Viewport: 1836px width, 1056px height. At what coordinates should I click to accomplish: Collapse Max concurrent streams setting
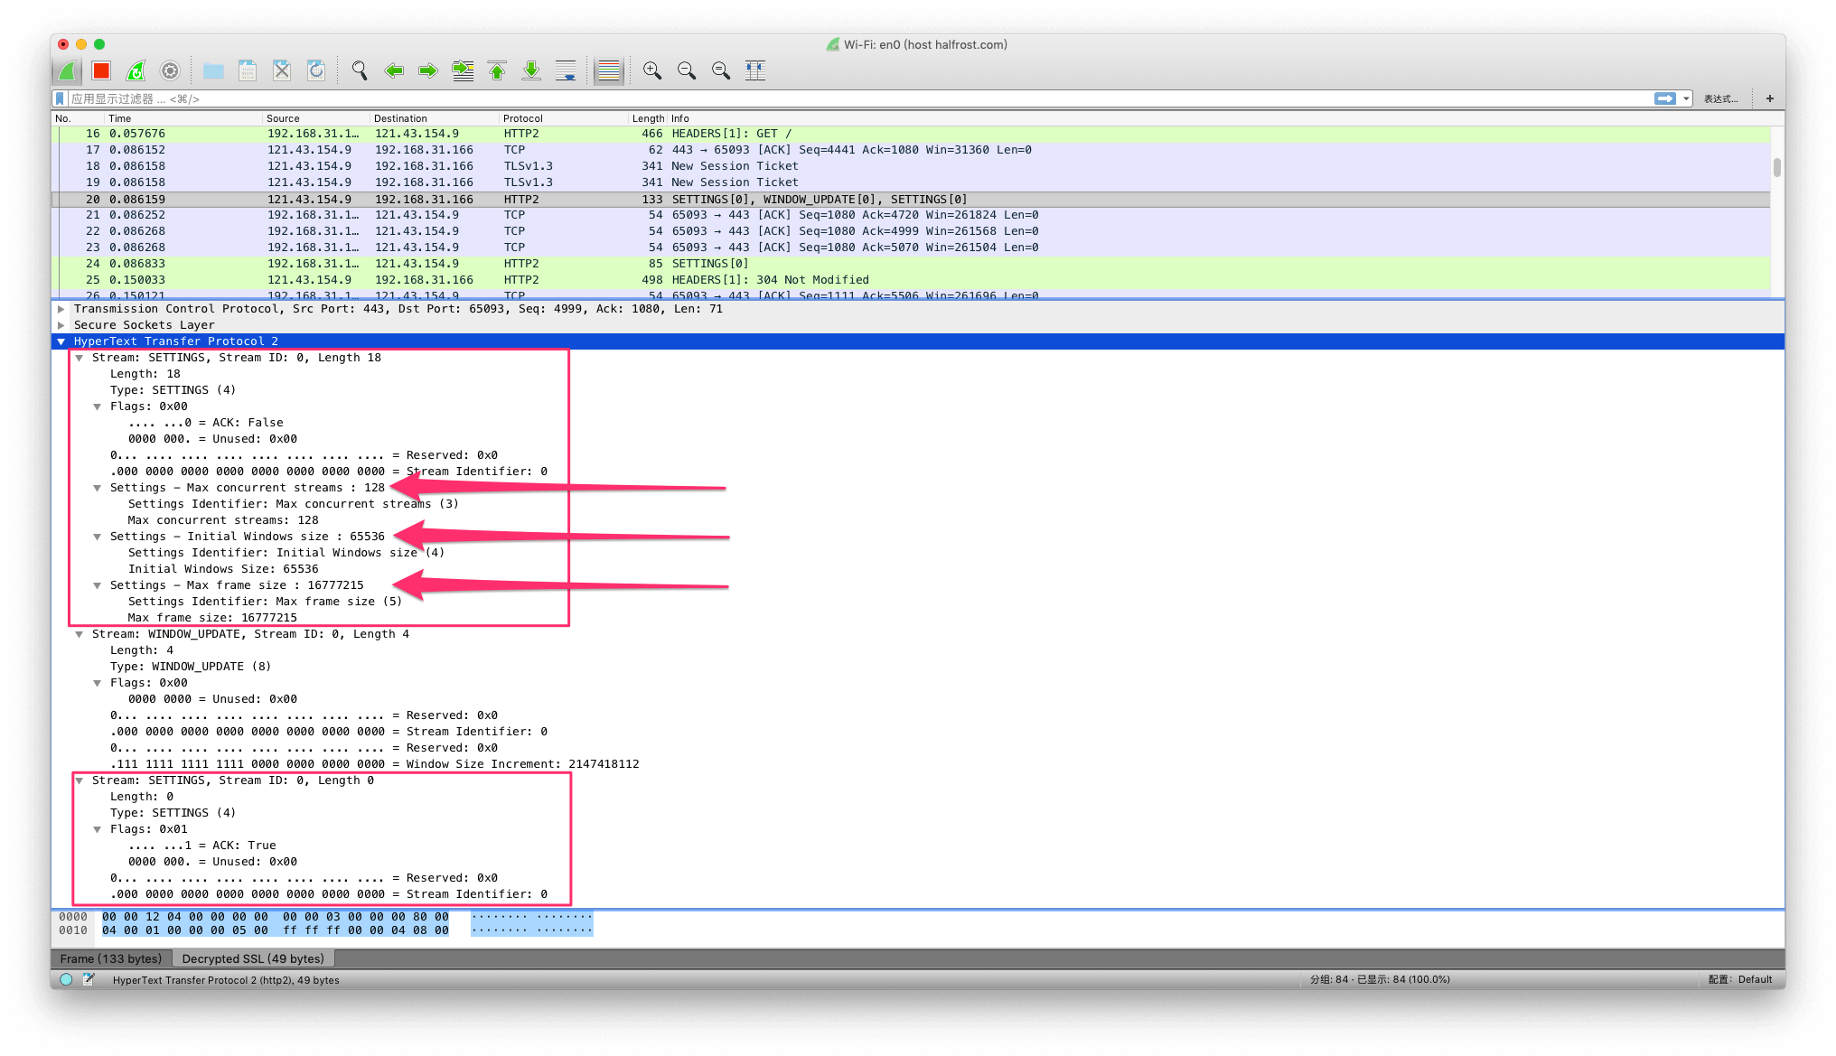tap(97, 488)
